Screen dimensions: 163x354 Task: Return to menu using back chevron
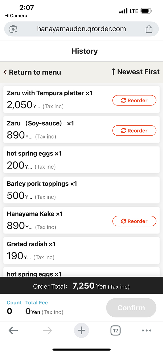(x=32, y=72)
